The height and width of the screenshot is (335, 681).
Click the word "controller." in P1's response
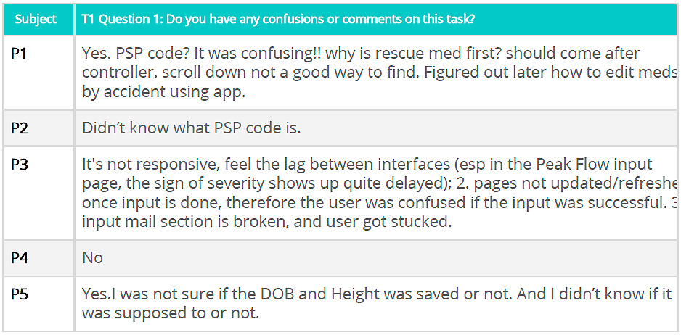117,73
